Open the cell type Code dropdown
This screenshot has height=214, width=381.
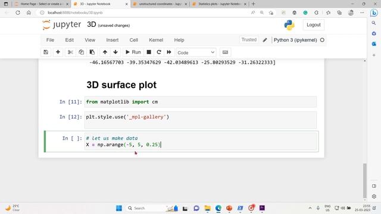point(196,52)
